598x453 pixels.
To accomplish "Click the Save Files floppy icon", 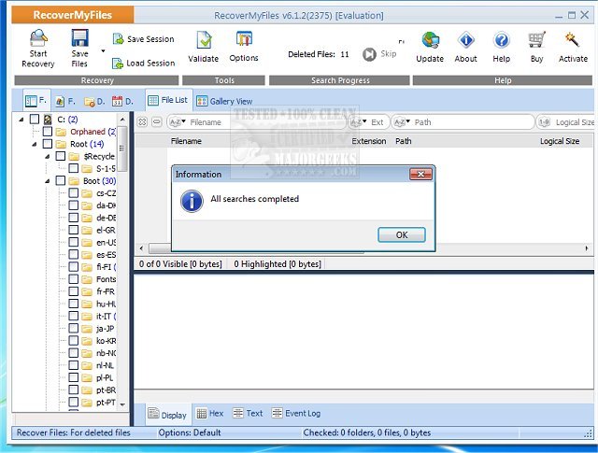I will pyautogui.click(x=79, y=38).
